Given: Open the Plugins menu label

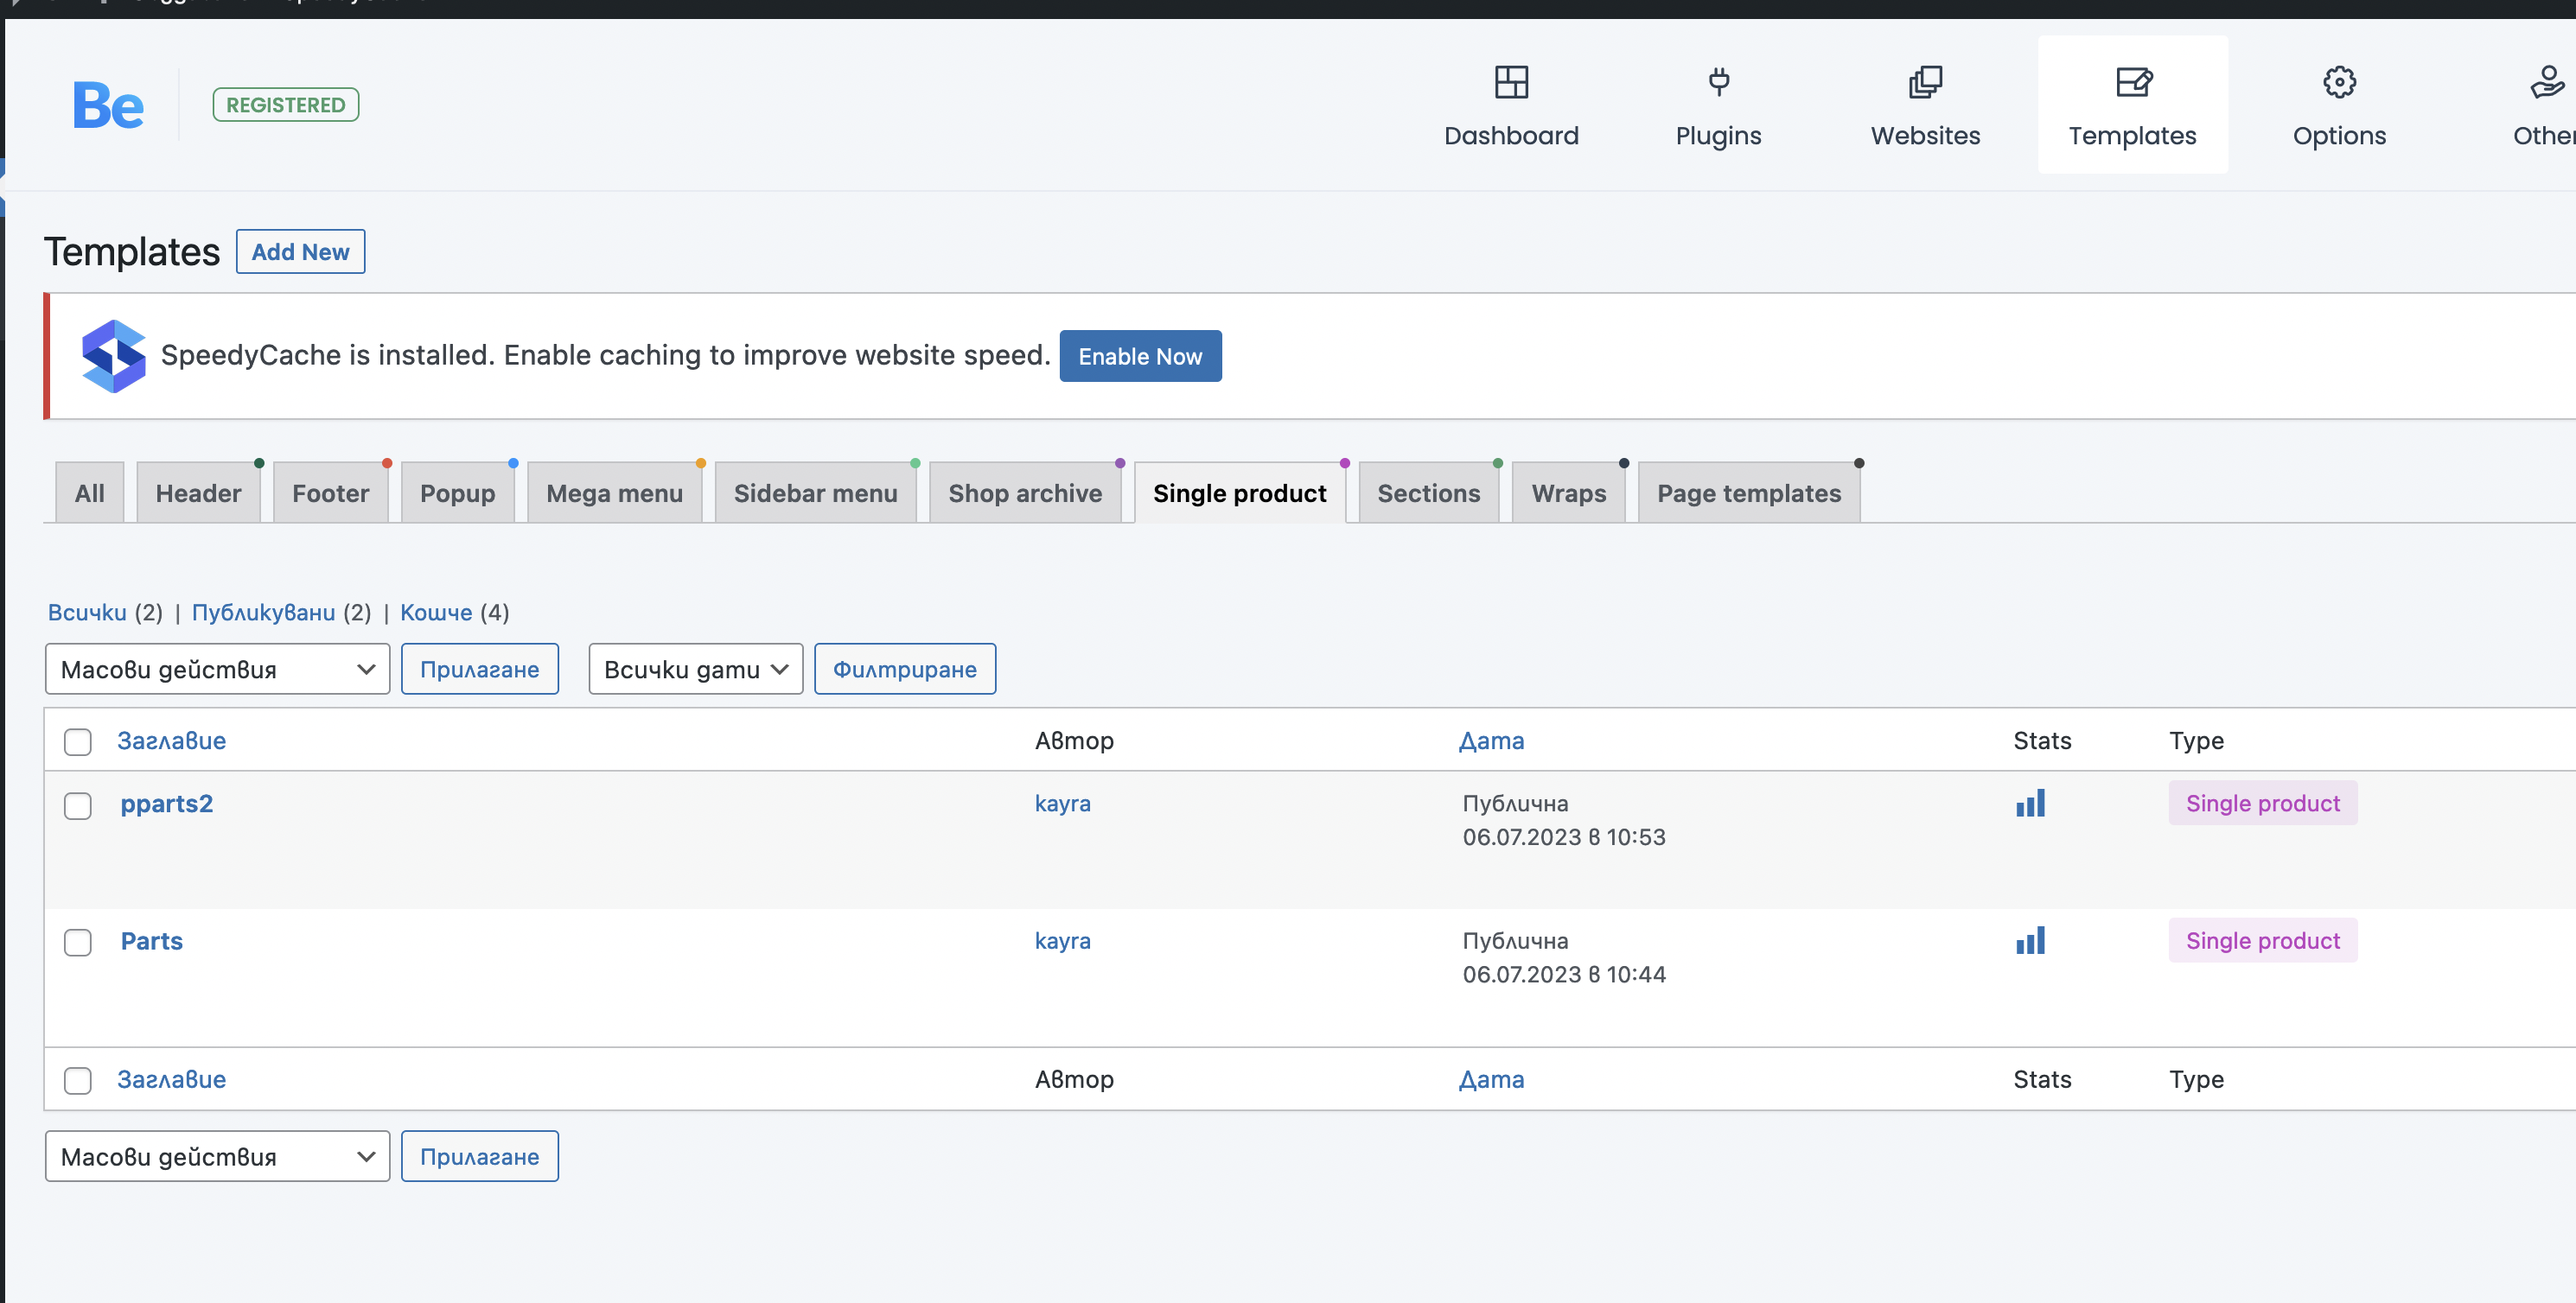Looking at the screenshot, I should tap(1718, 136).
